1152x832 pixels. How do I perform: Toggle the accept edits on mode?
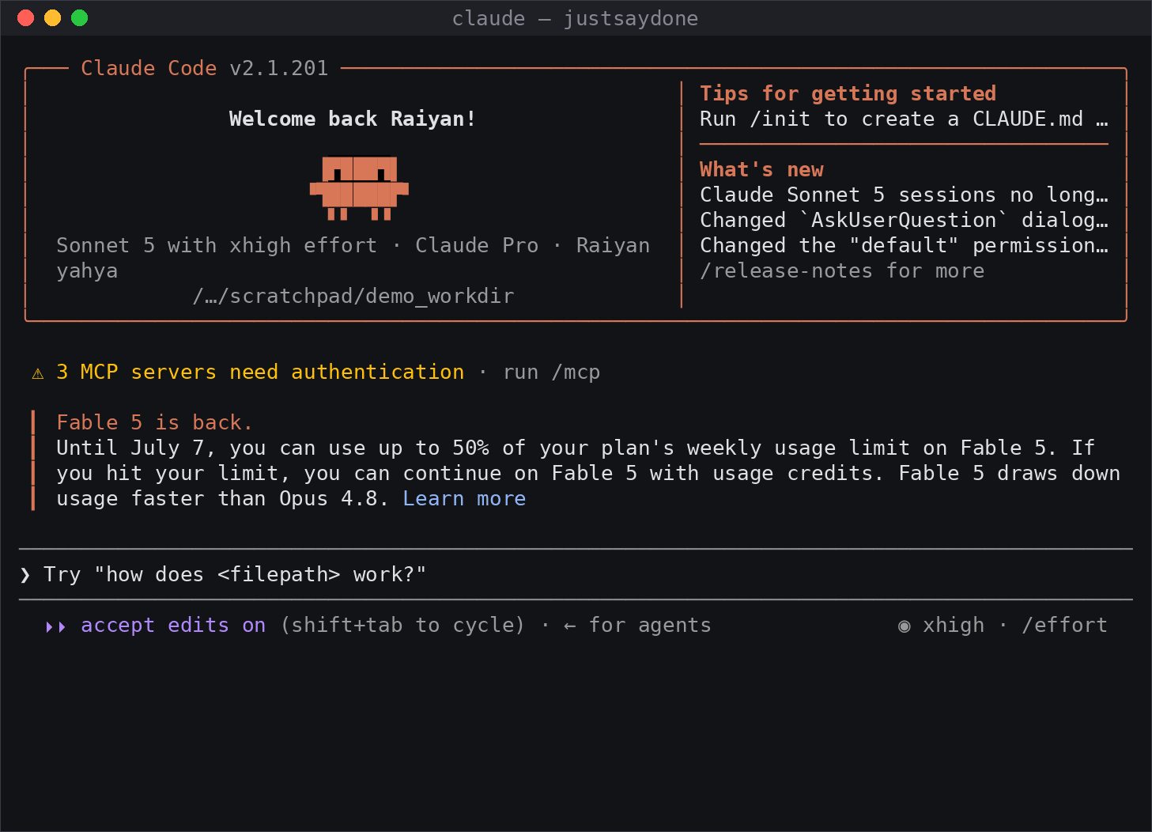(173, 626)
